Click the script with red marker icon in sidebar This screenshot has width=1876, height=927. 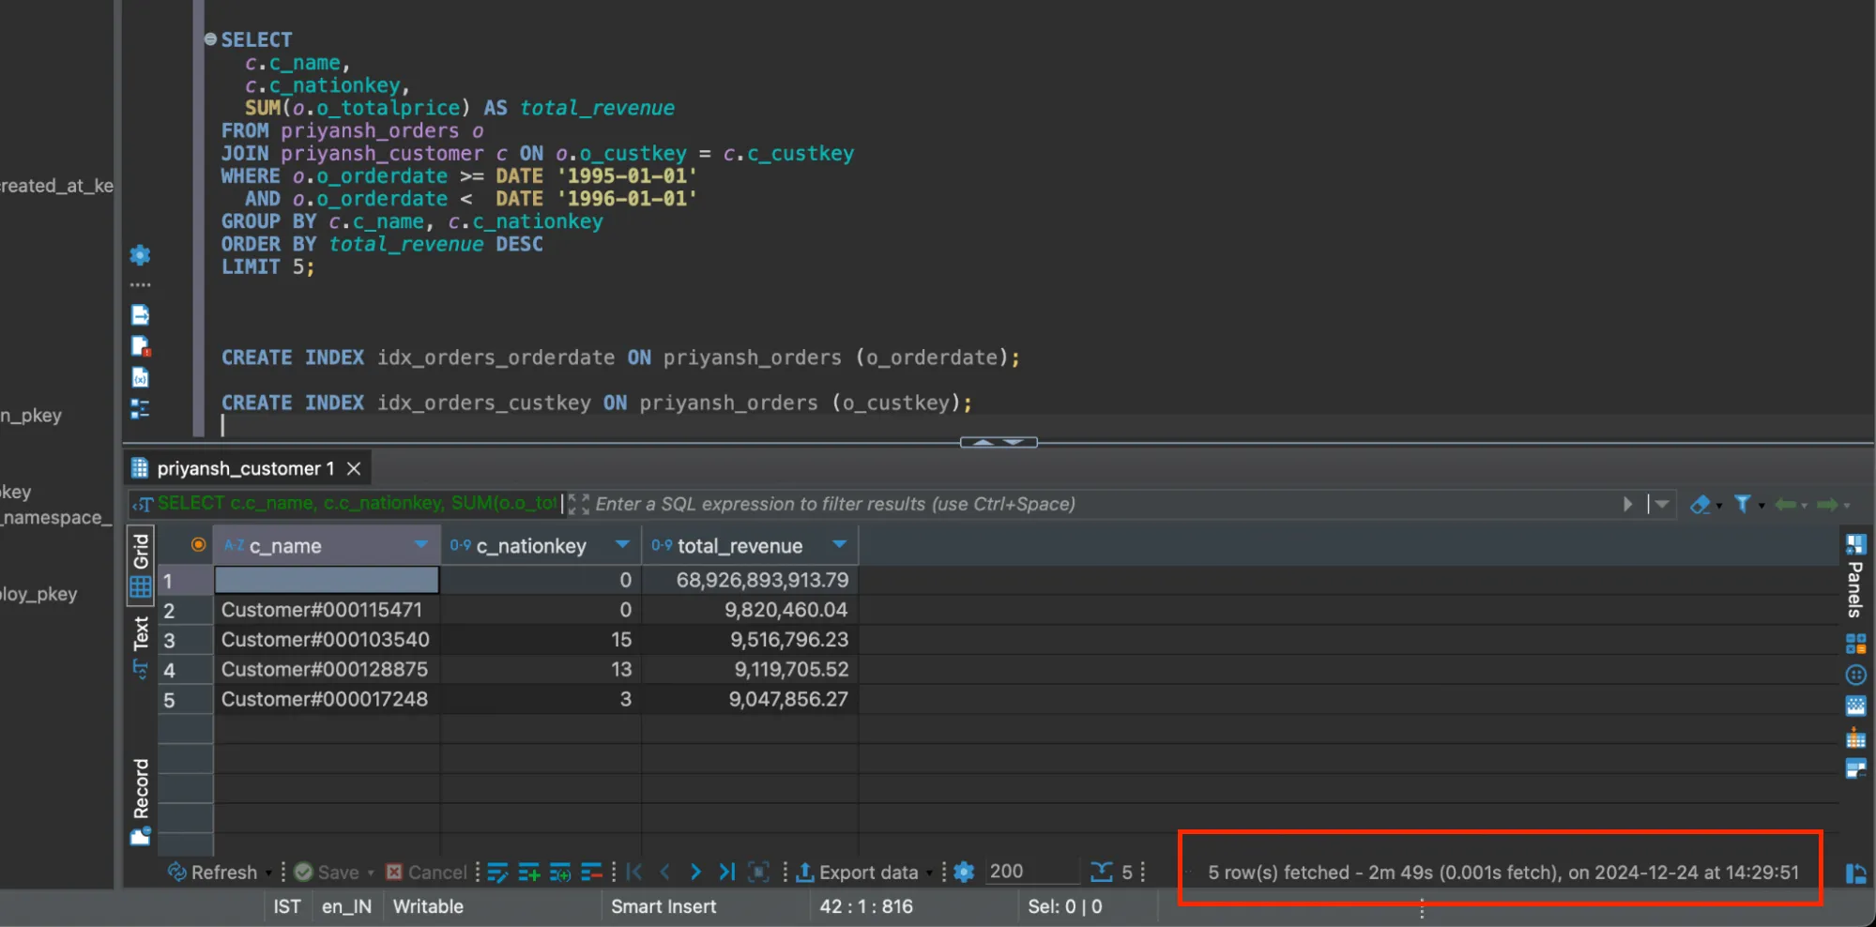tap(140, 346)
